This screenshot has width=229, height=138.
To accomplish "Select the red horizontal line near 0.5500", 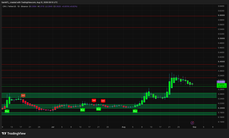I will click(109, 28).
